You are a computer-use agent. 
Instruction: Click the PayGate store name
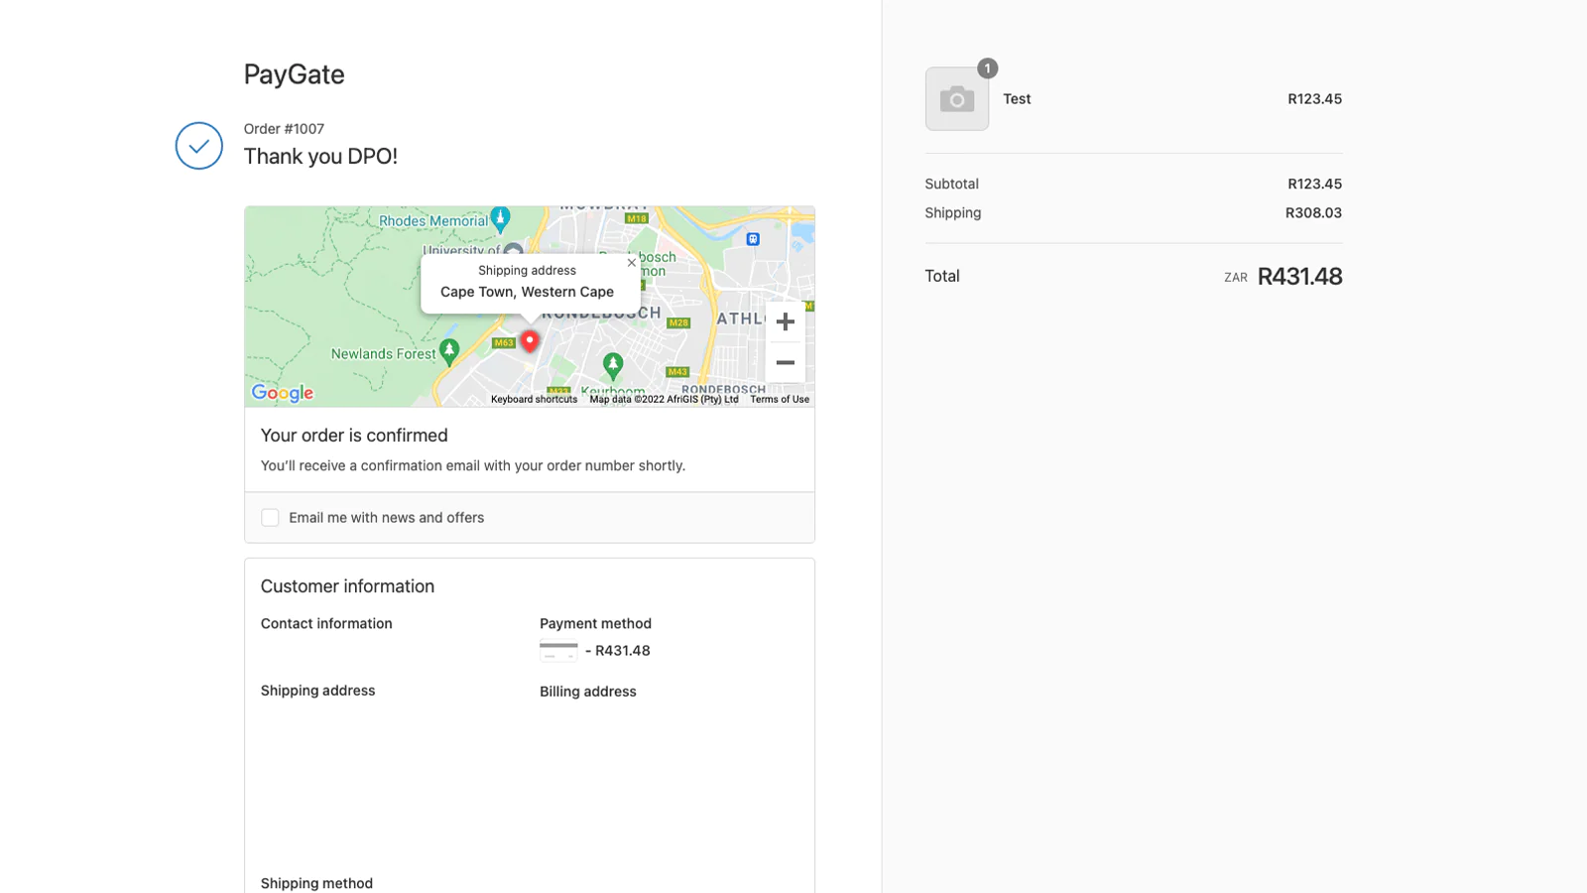295,74
